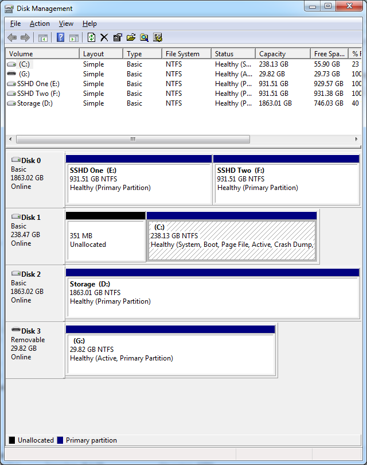Open the Action menu
The image size is (367, 465).
tap(40, 24)
